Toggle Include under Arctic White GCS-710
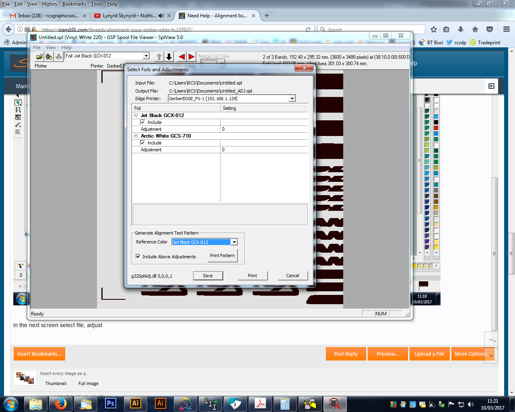Viewport: 515px width, 412px height. point(142,142)
